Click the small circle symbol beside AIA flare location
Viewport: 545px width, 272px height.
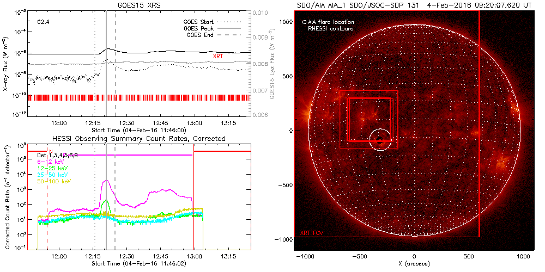tap(304, 22)
